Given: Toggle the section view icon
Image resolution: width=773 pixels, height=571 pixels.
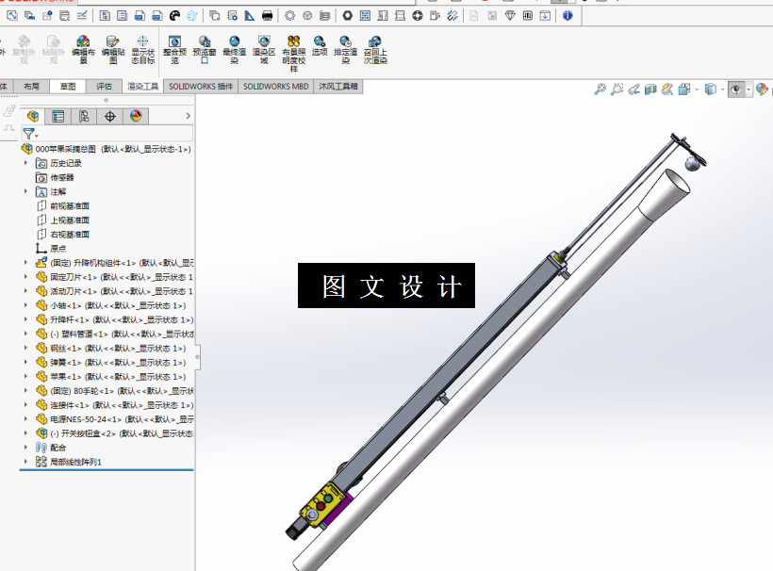Looking at the screenshot, I should (x=650, y=90).
